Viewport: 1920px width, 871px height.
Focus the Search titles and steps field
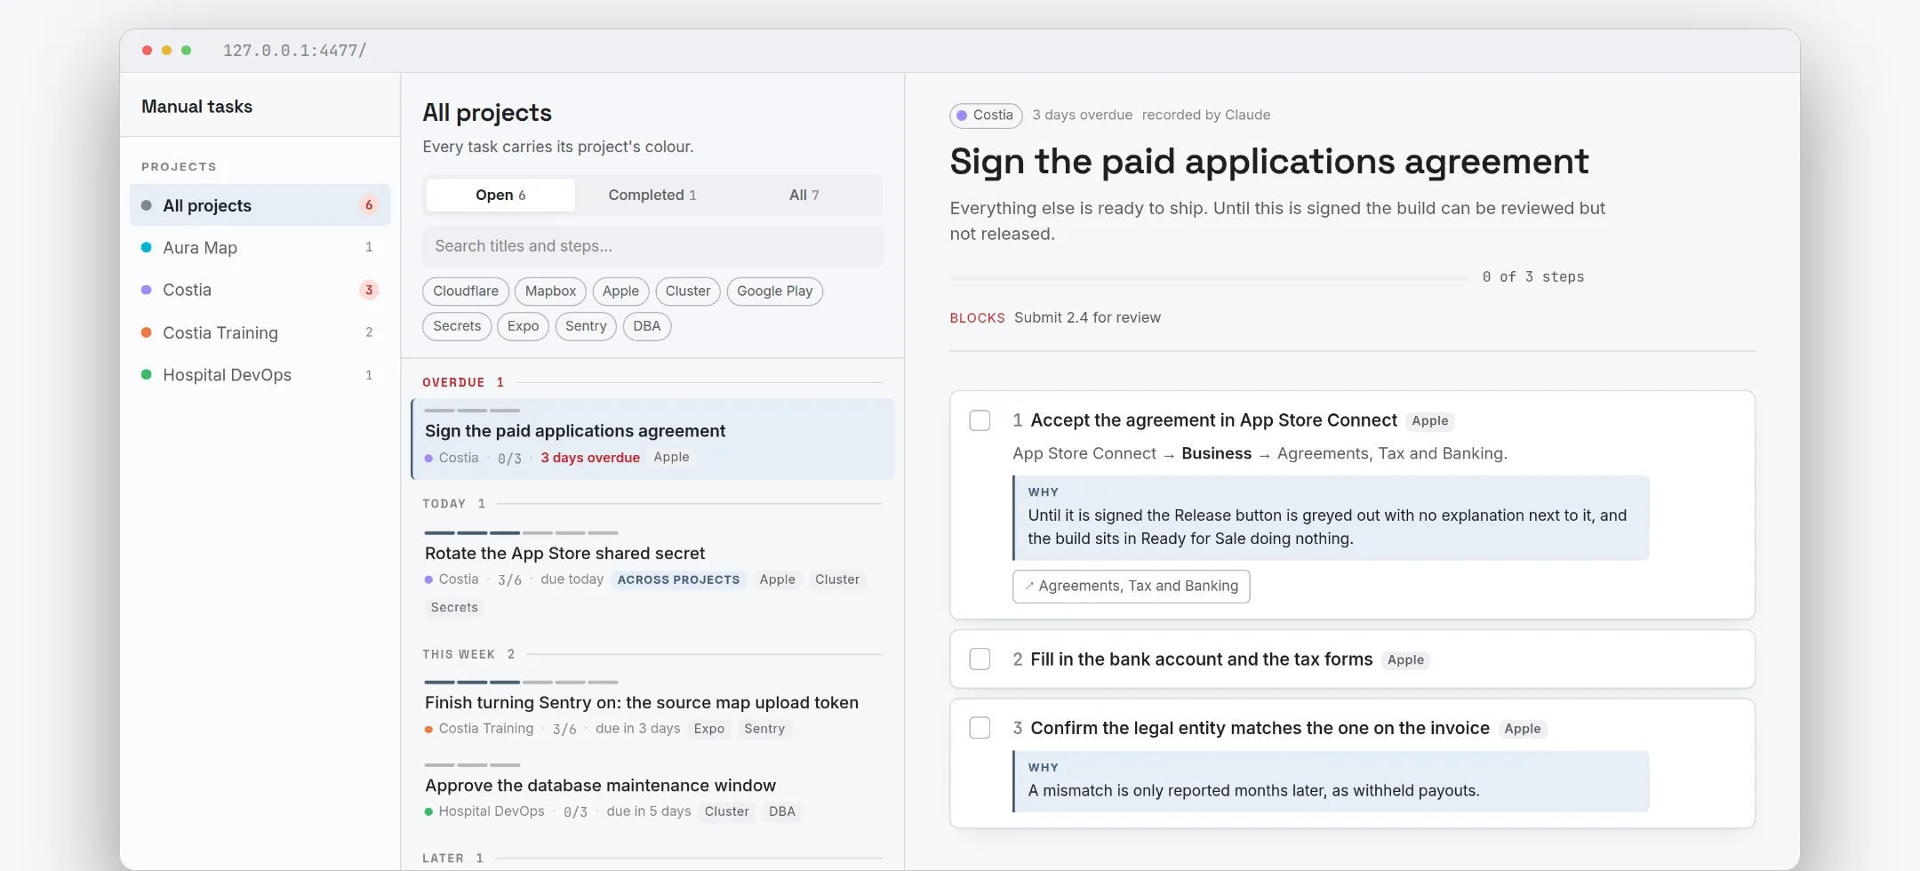click(x=652, y=246)
